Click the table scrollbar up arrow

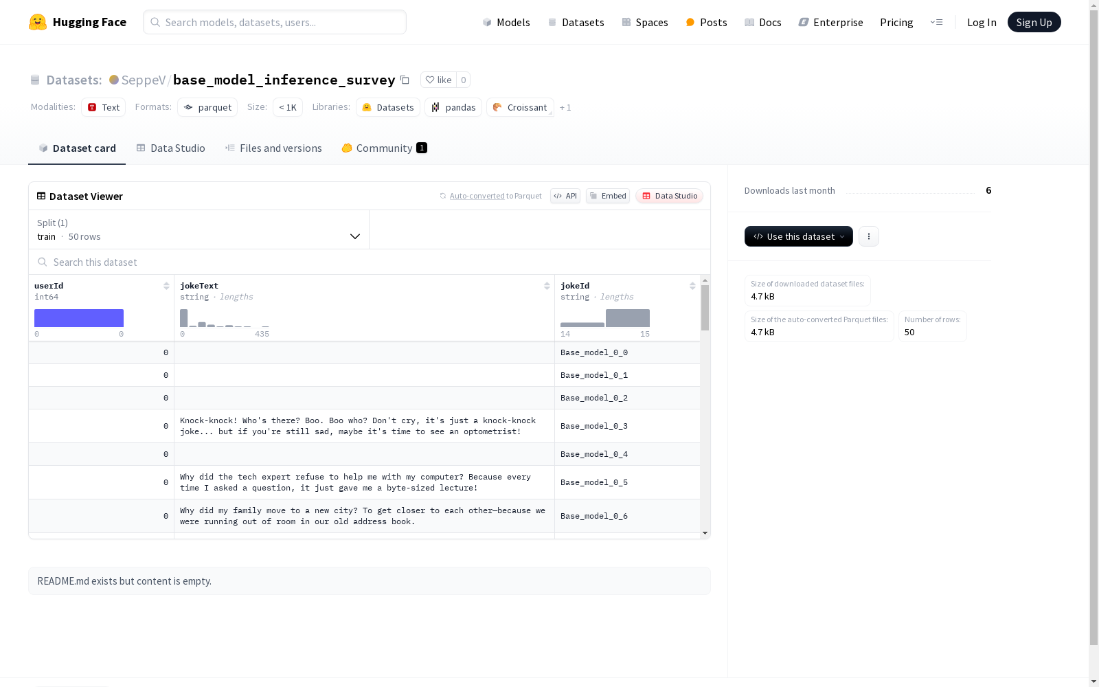click(705, 280)
